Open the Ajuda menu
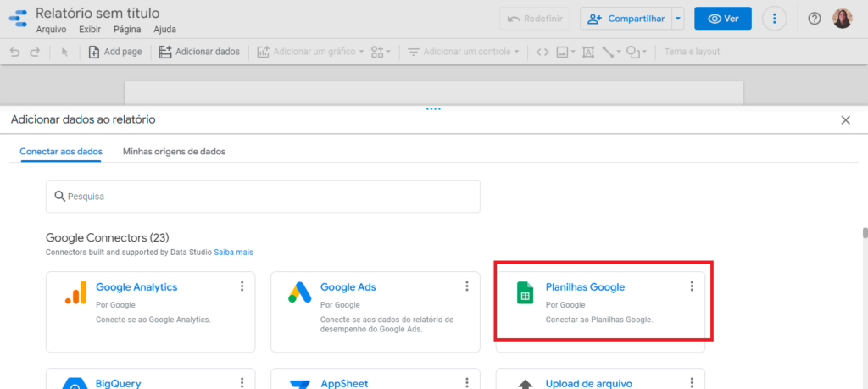 tap(165, 30)
